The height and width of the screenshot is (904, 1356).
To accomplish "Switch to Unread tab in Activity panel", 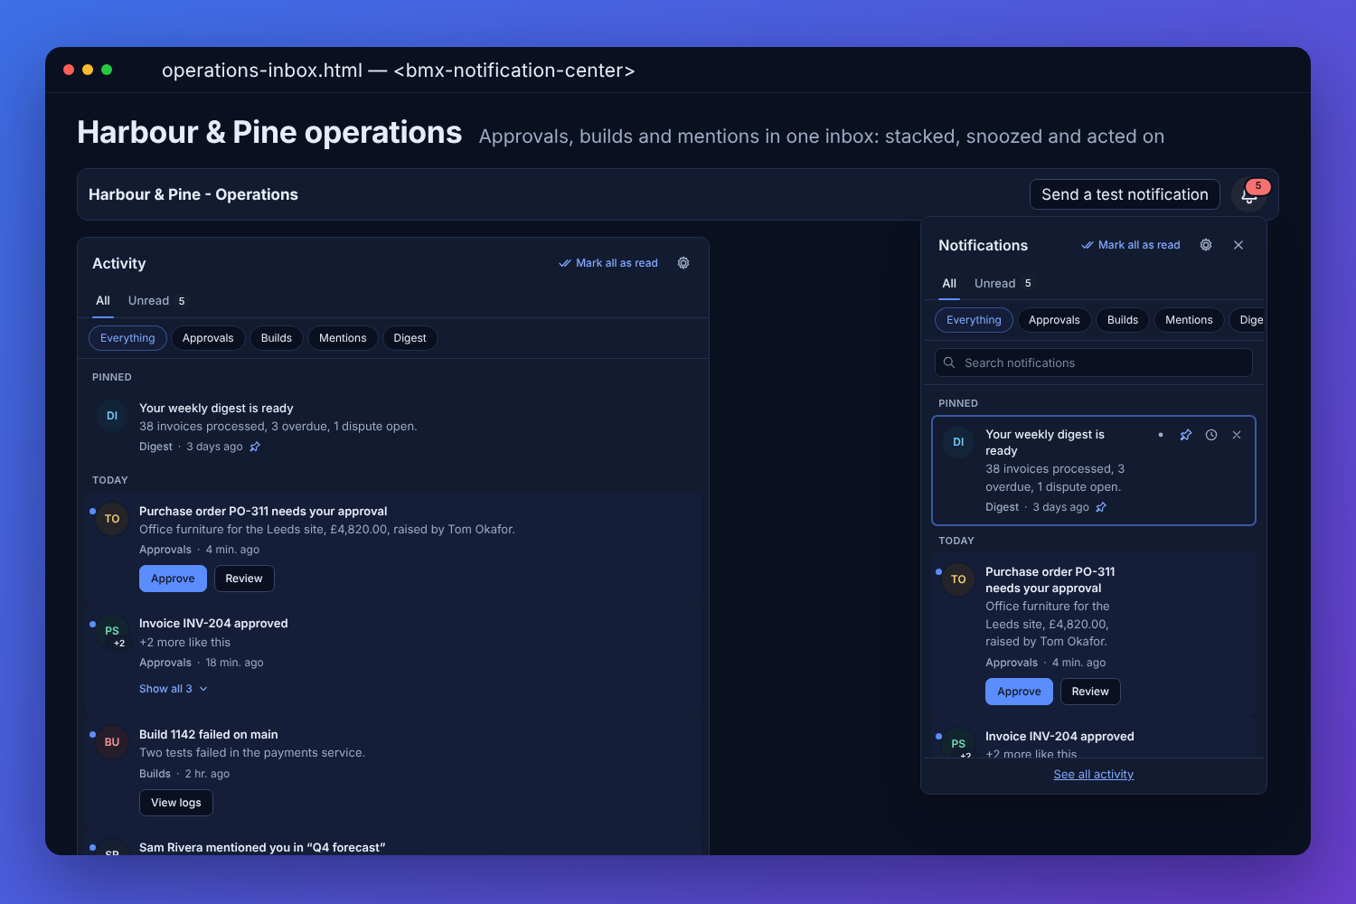I will pyautogui.click(x=156, y=301).
